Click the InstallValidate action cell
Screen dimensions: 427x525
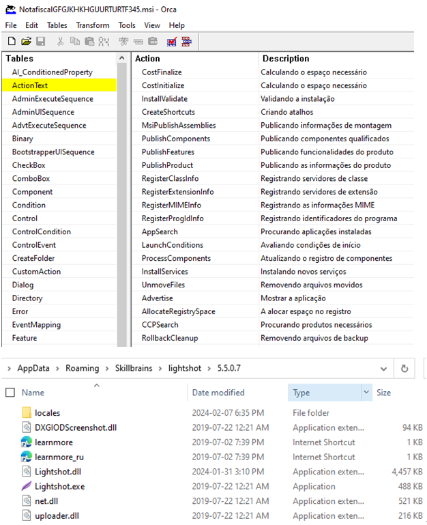pyautogui.click(x=164, y=99)
